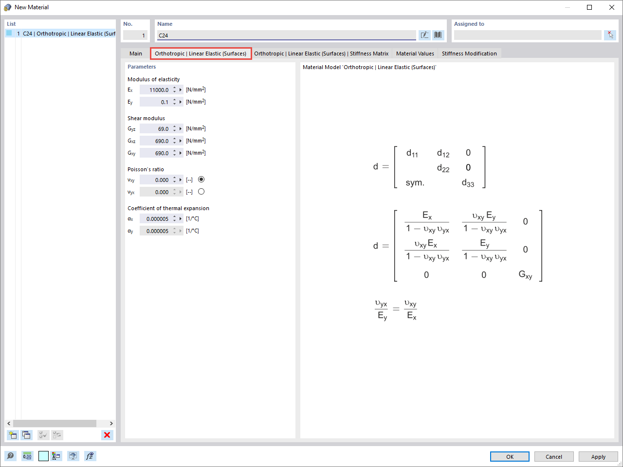Open units and decimal places settings
This screenshot has width=623, height=467.
(27, 456)
